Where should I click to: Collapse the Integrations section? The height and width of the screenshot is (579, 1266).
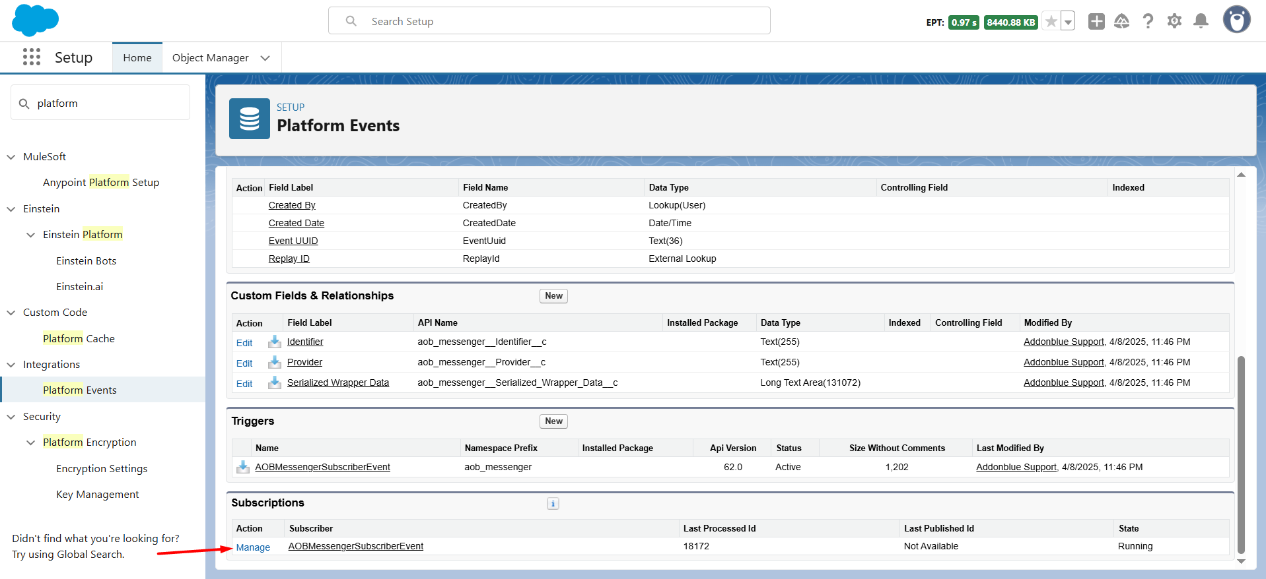[11, 365]
